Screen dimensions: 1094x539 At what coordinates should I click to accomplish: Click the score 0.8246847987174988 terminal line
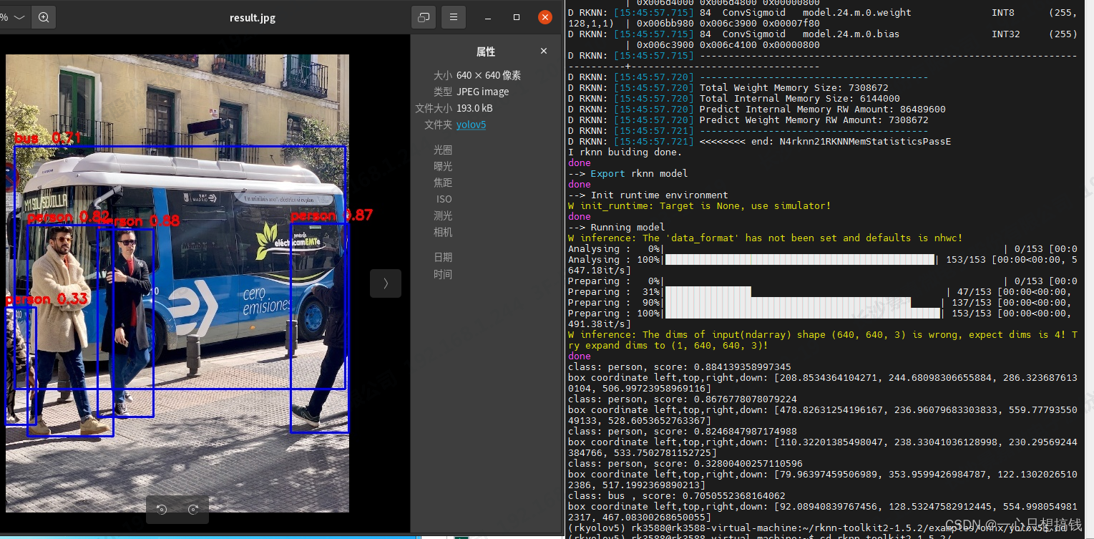[683, 431]
